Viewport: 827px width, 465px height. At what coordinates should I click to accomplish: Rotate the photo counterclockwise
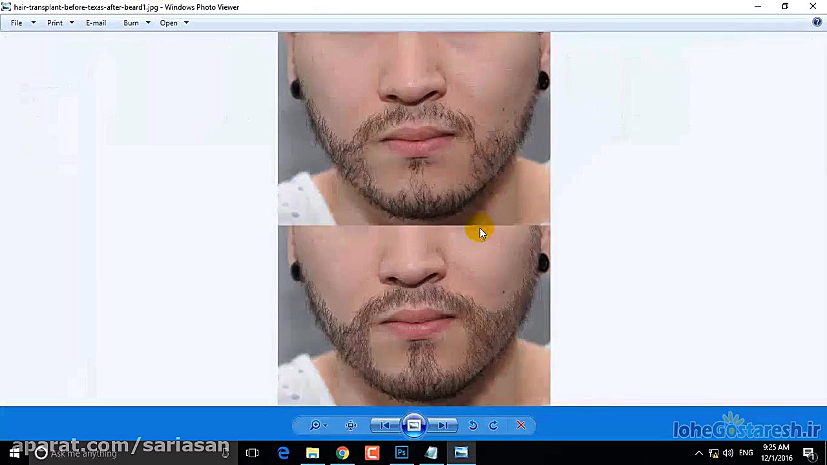point(472,425)
